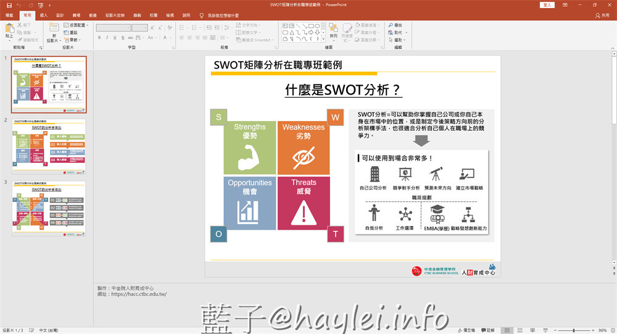Open the 文字方向 (Text Direction) dropdown
This screenshot has width=617, height=334.
pos(249,25)
